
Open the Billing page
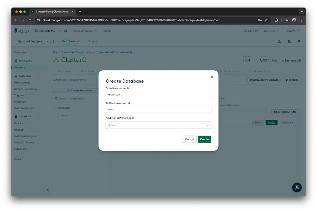pos(107,31)
